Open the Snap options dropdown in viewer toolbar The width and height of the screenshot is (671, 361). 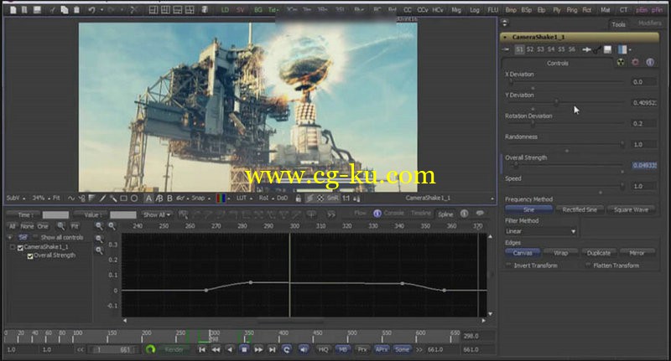pos(200,199)
